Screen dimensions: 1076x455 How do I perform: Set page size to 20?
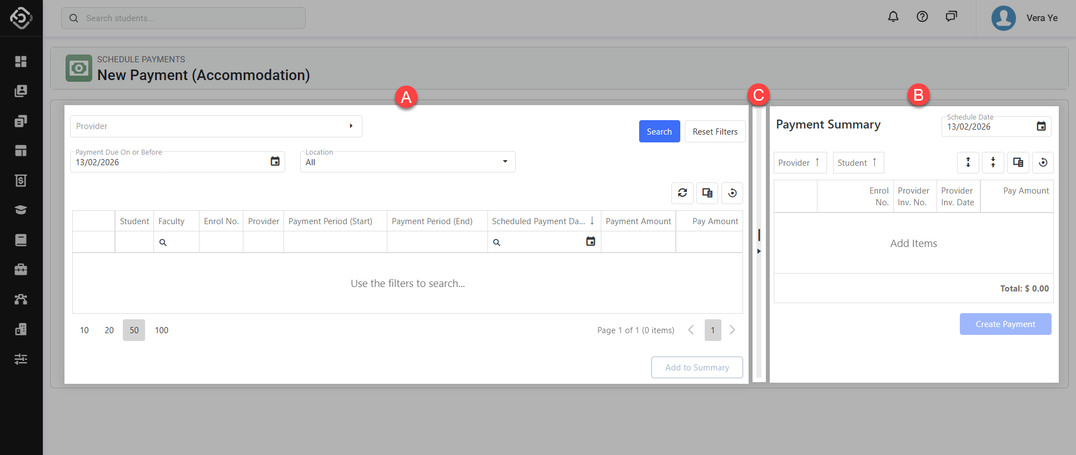[x=109, y=330]
